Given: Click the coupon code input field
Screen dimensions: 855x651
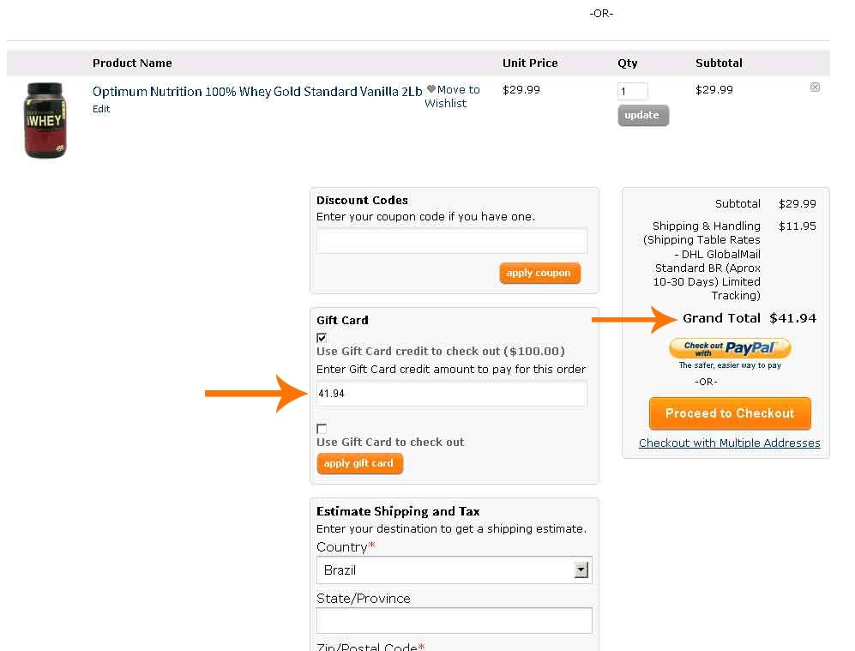Looking at the screenshot, I should (x=451, y=241).
